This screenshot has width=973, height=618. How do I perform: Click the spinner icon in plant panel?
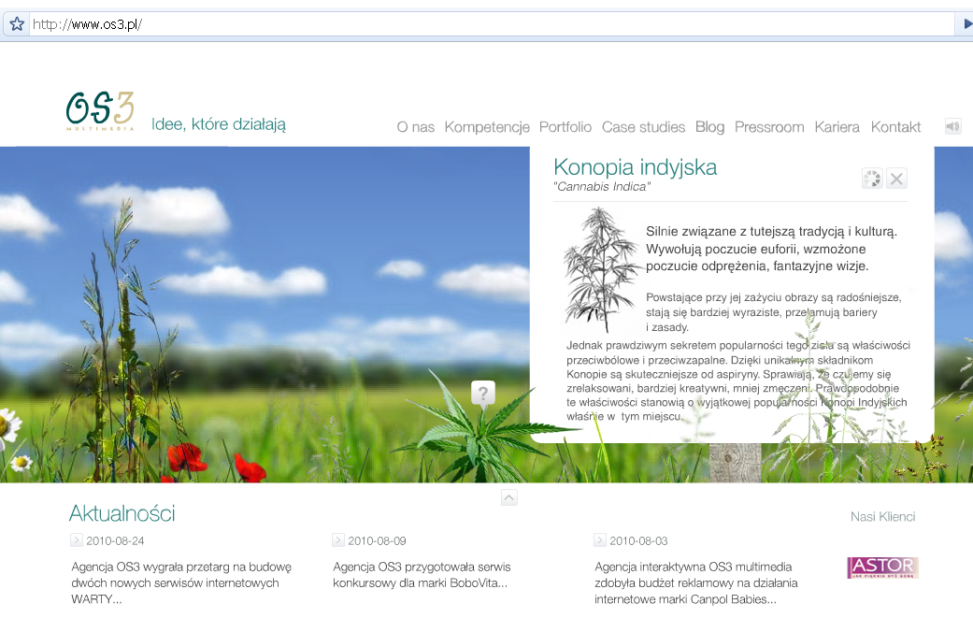click(872, 179)
